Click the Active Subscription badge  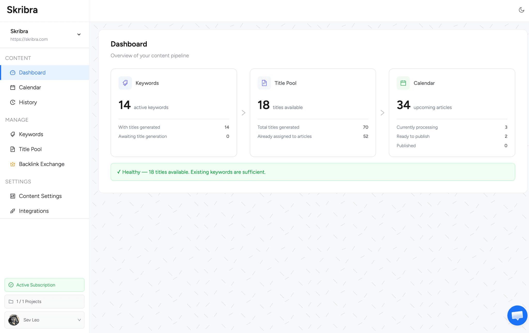coord(44,285)
